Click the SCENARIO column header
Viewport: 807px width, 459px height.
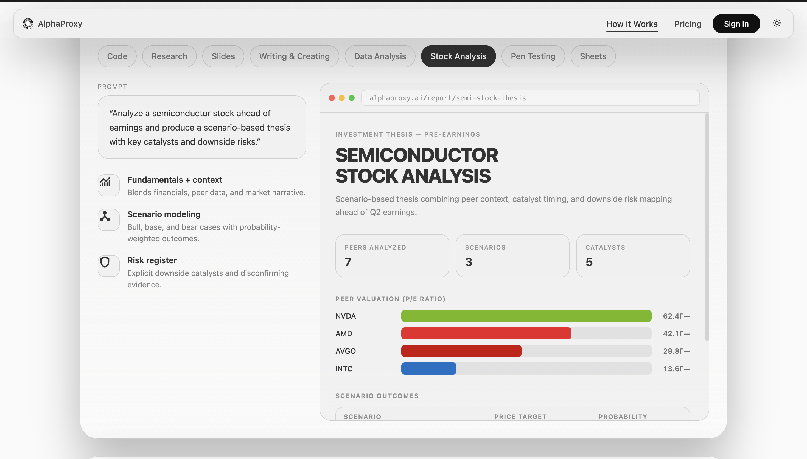pyautogui.click(x=362, y=417)
